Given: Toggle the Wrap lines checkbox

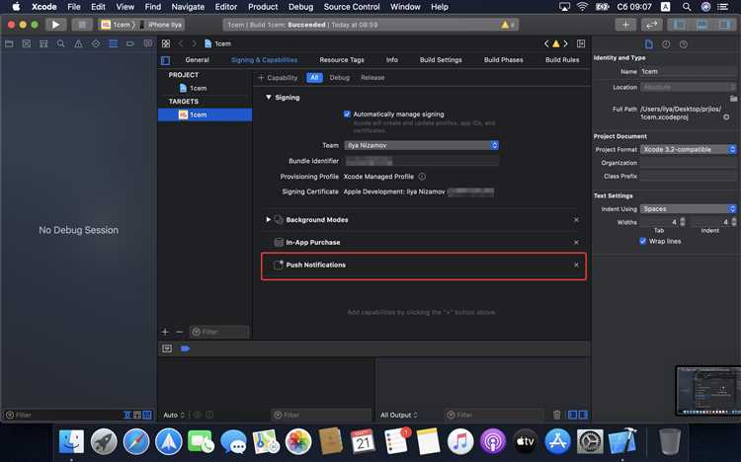Looking at the screenshot, I should [643, 241].
